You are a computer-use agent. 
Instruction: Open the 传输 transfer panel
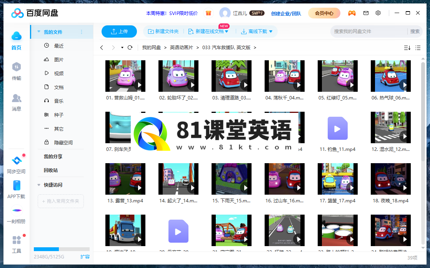coord(17,67)
